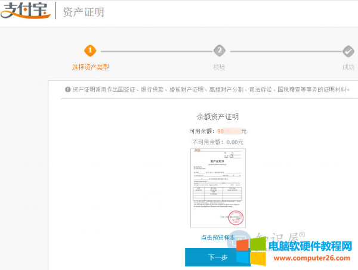The image size is (358, 270).
Task: Click the info icon beside asset notice
Action: pos(67,89)
